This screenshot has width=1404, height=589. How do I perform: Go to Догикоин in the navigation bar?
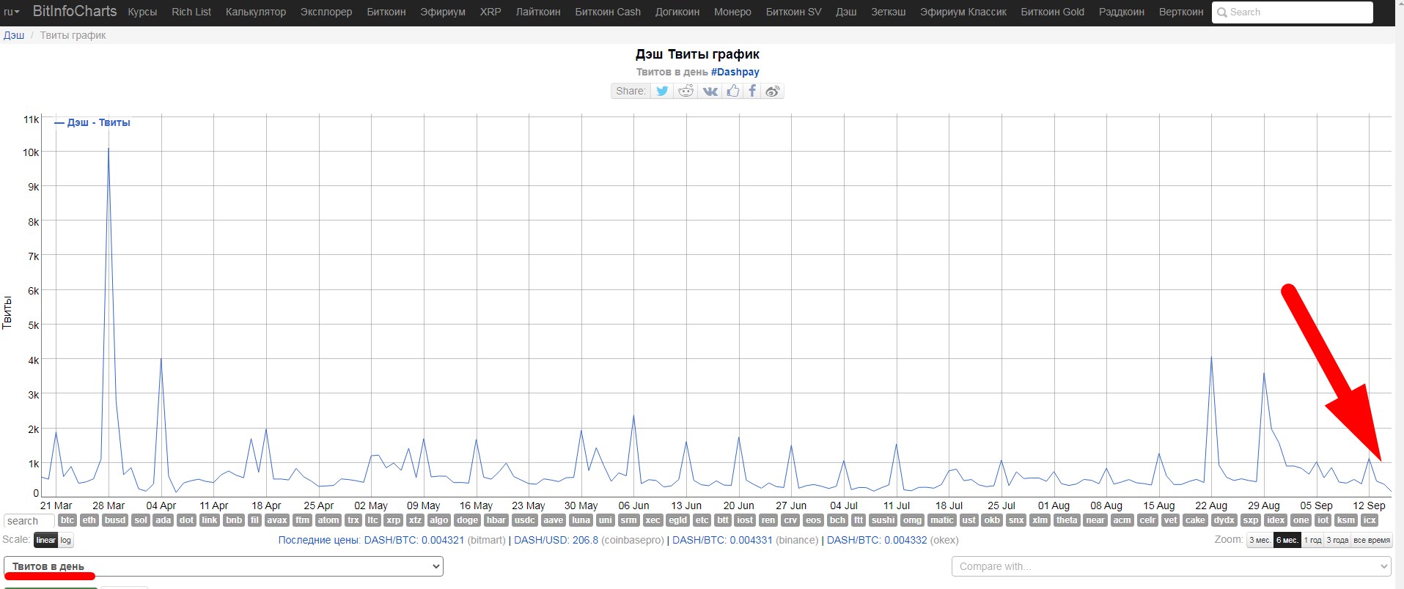tap(677, 12)
